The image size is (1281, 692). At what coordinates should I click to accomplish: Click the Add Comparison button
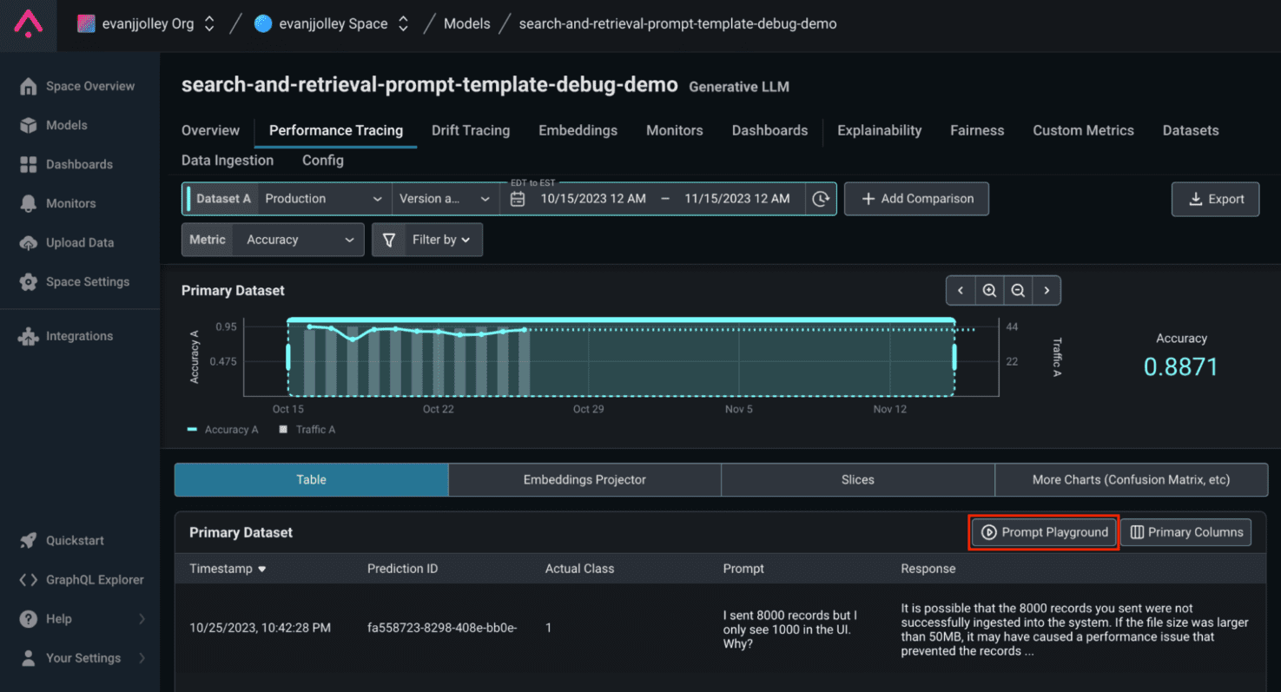916,199
